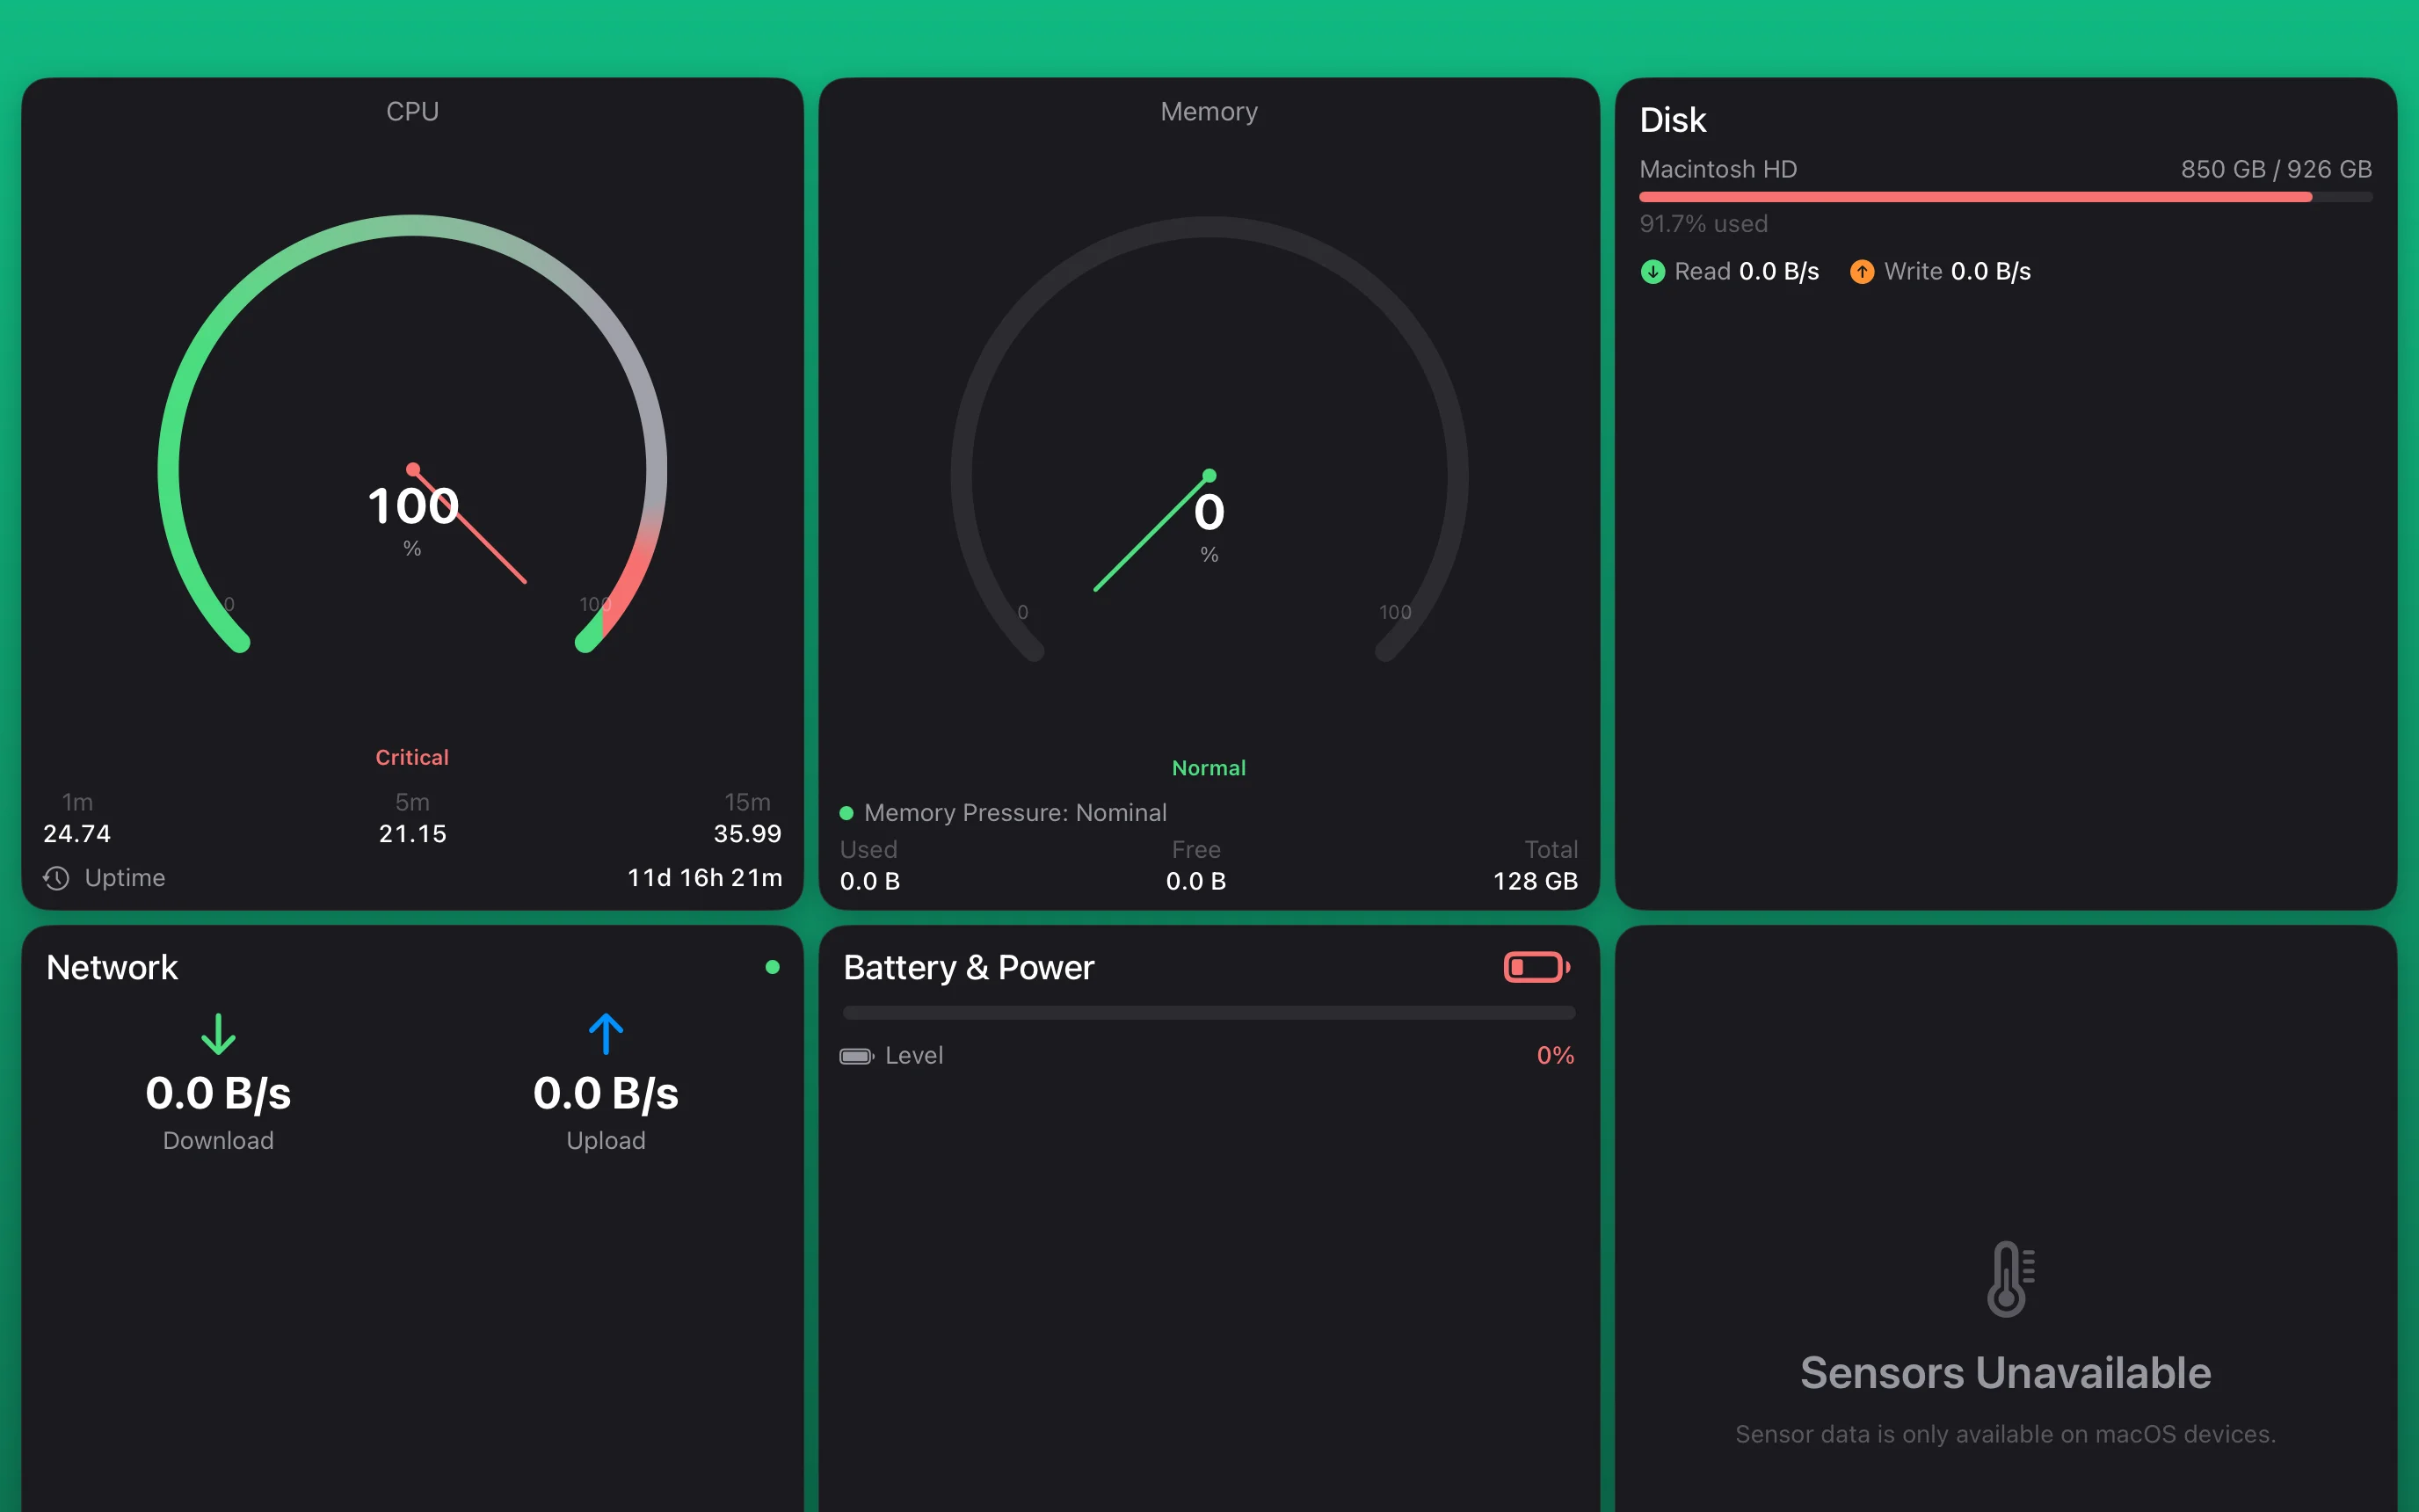The image size is (2419, 1512).
Task: Click the battery 0% value
Action: 1555,1055
